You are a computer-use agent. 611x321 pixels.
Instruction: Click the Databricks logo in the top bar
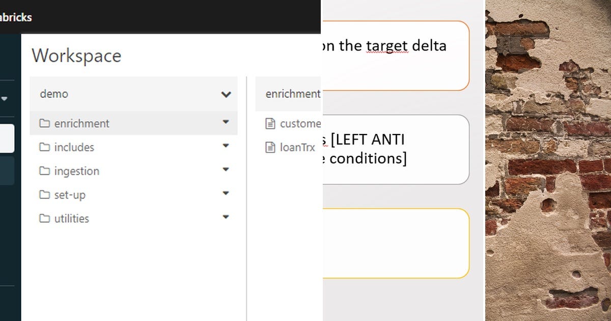(15, 17)
